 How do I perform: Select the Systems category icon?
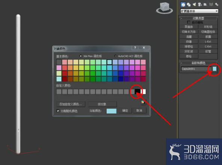point(217,4)
